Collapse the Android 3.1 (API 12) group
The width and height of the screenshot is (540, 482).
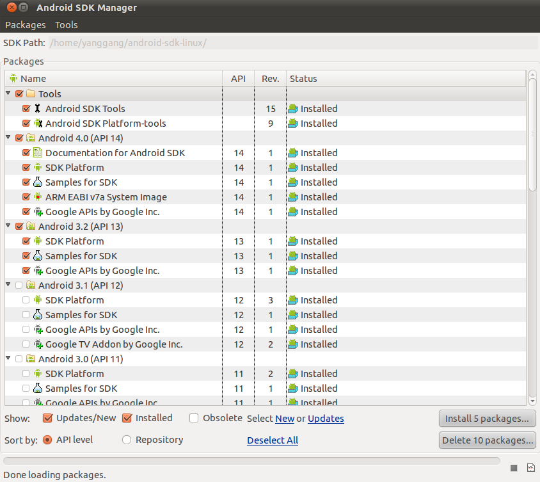click(x=8, y=285)
